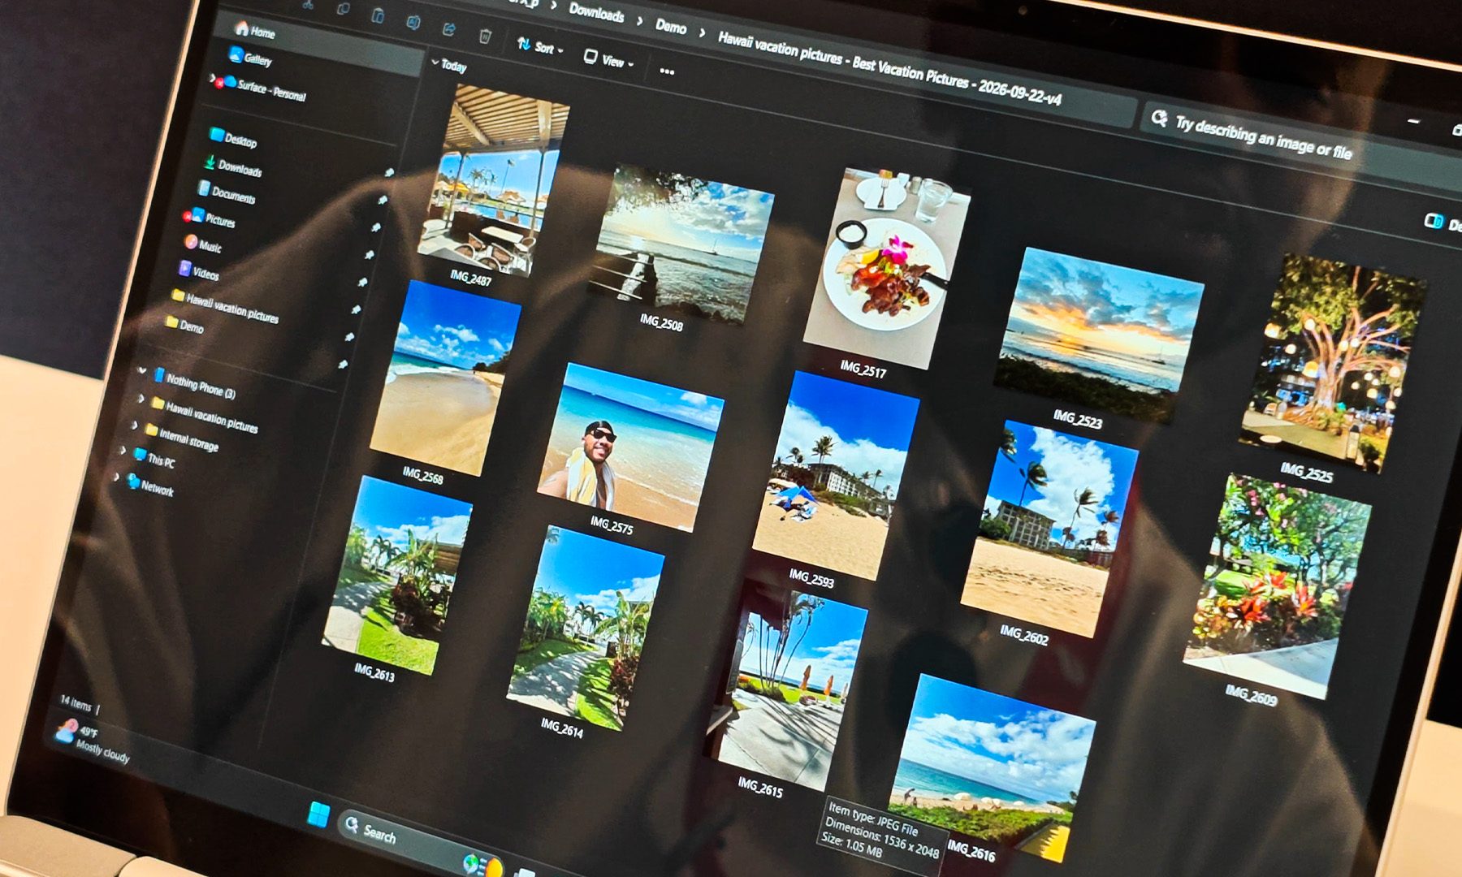Click the IMG_2517 file name label
Viewport: 1462px width, 877px height.
coord(863,369)
